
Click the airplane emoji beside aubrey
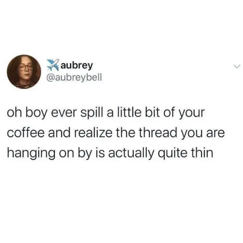[x=53, y=65]
